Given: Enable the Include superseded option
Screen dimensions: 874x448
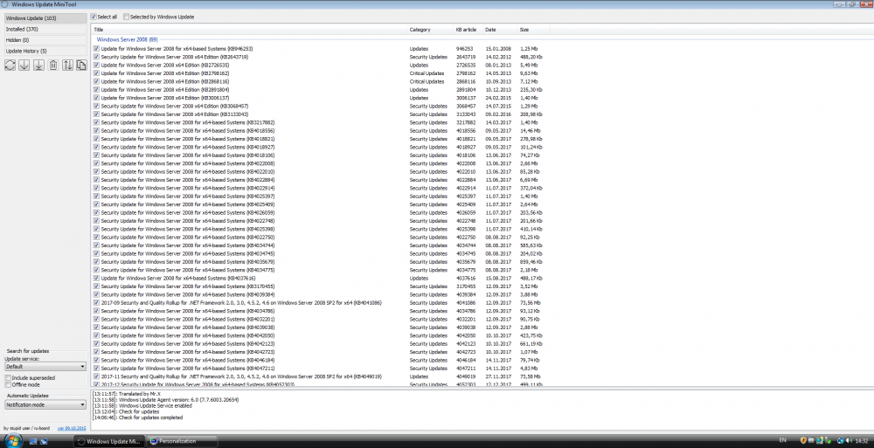Looking at the screenshot, I should pyautogui.click(x=9, y=377).
